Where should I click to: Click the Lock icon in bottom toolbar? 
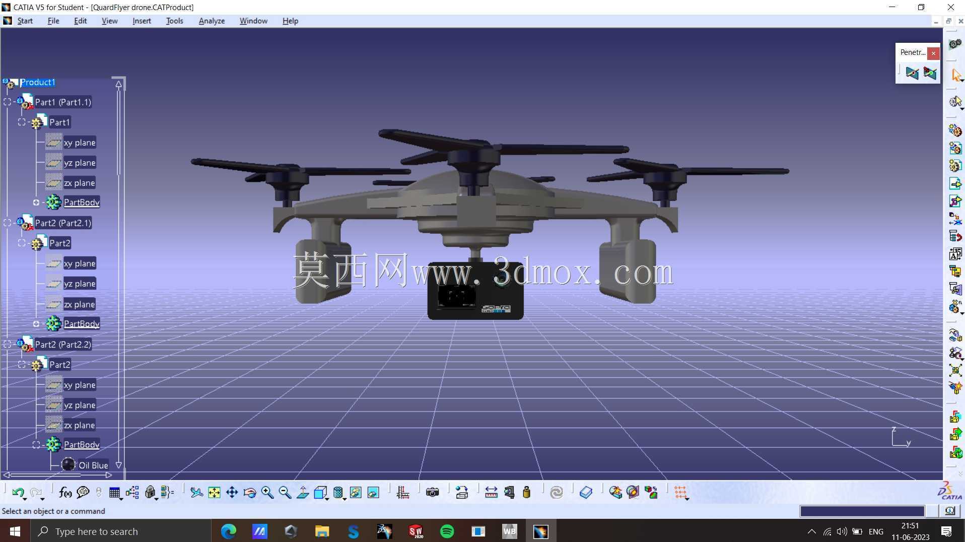click(x=150, y=492)
